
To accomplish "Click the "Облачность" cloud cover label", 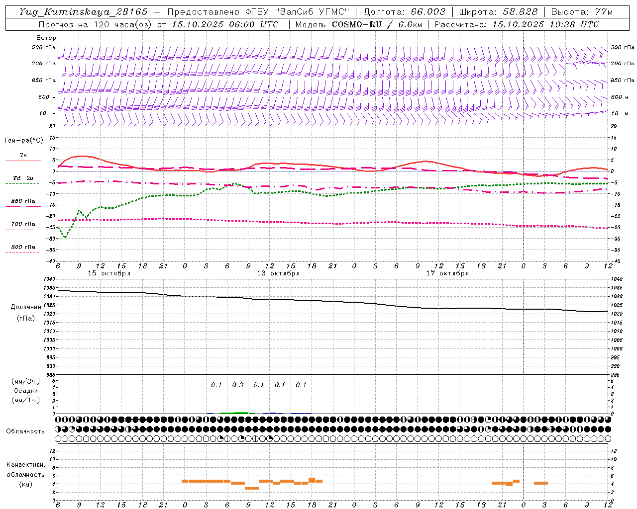I will (x=25, y=431).
